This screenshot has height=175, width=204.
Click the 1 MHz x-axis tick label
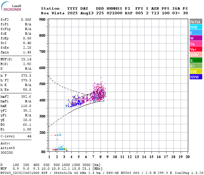[x=49, y=157]
